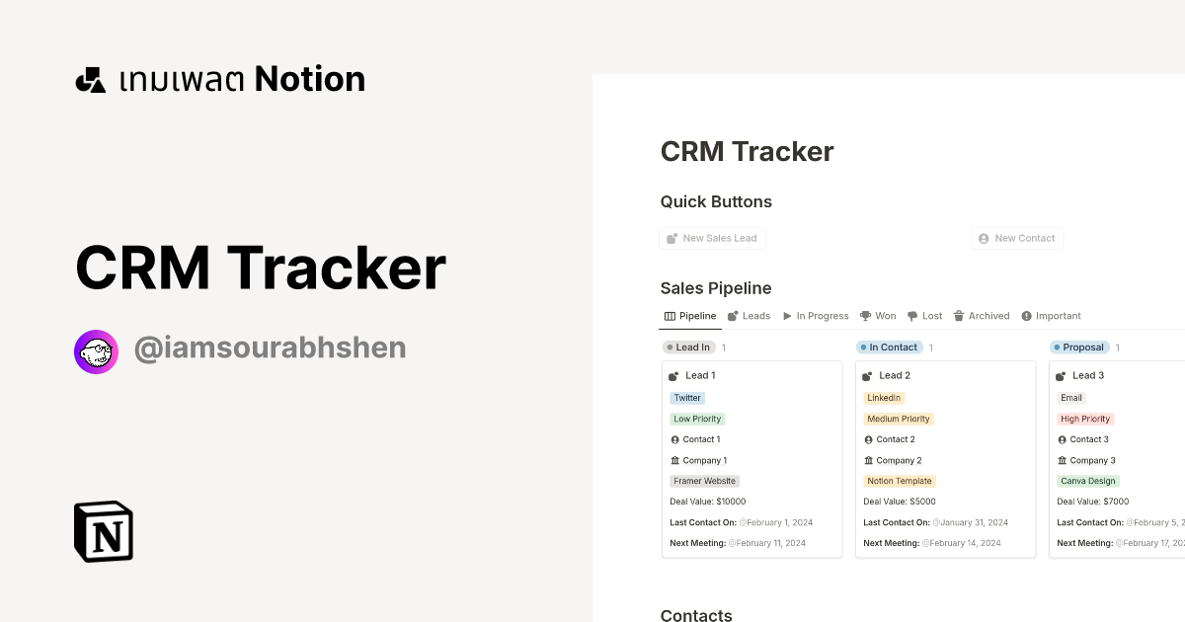
Task: Click the trophy icon next to Won
Action: (x=865, y=315)
